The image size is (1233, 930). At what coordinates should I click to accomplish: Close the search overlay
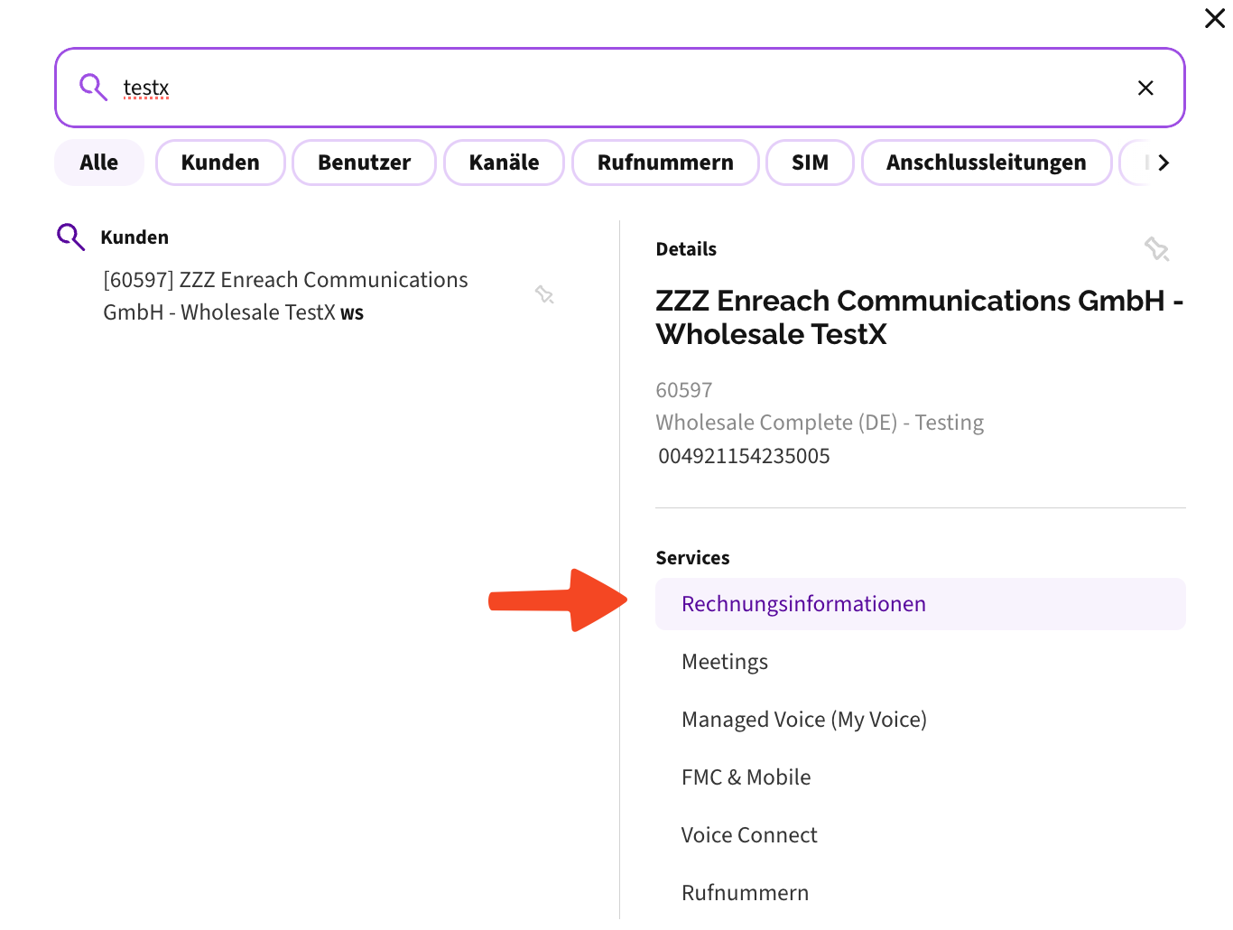pyautogui.click(x=1214, y=18)
